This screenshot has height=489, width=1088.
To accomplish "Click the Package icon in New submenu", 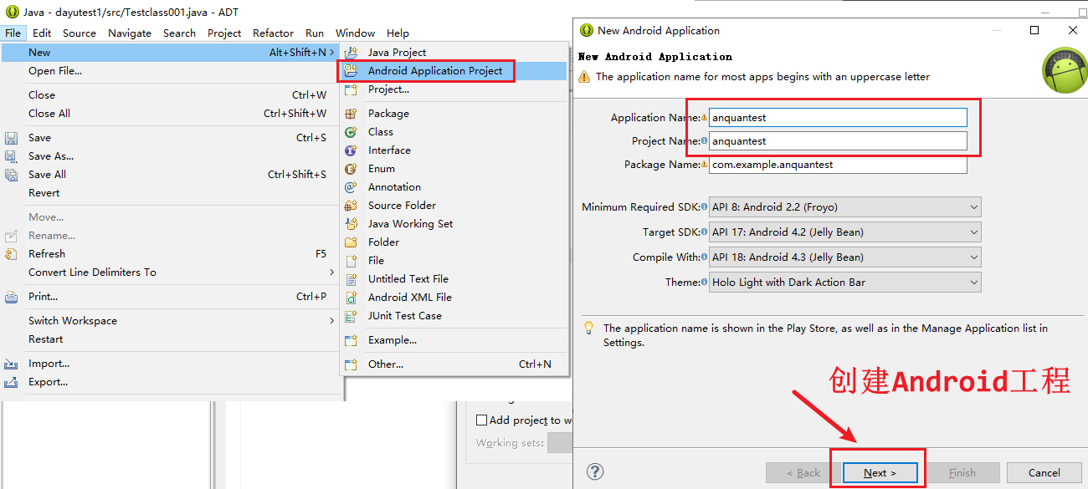I will click(352, 114).
